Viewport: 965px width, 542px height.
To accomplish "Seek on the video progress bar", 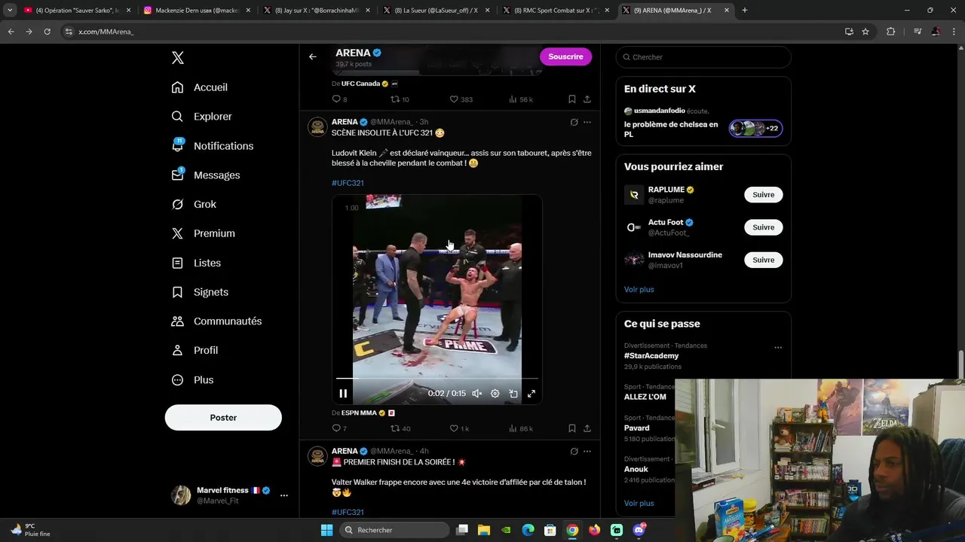I will [437, 379].
